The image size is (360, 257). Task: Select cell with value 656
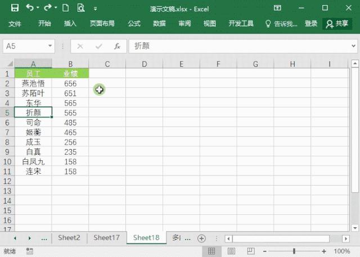[70, 83]
